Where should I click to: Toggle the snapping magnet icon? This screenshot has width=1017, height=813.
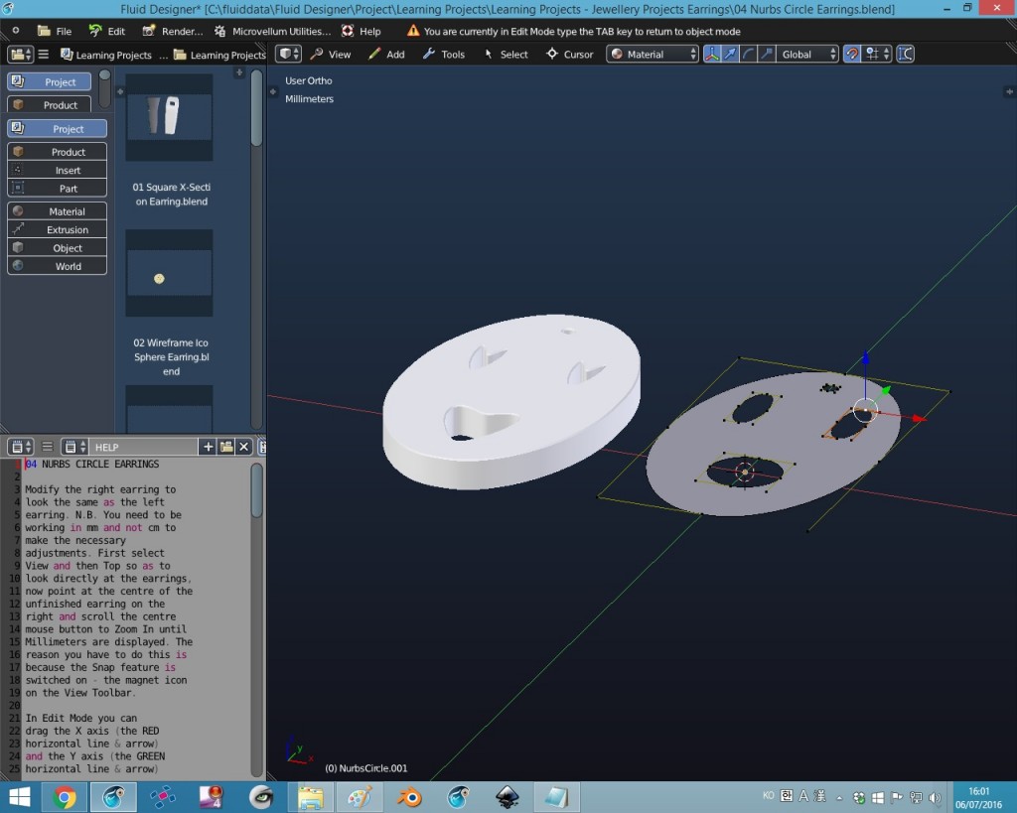tap(852, 55)
